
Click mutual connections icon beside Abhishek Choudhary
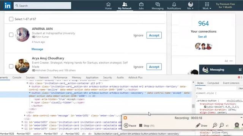(x=34, y=70)
